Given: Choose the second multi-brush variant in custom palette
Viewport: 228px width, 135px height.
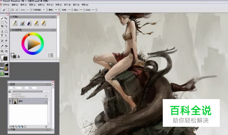Looking at the screenshot, I should tap(22, 23).
